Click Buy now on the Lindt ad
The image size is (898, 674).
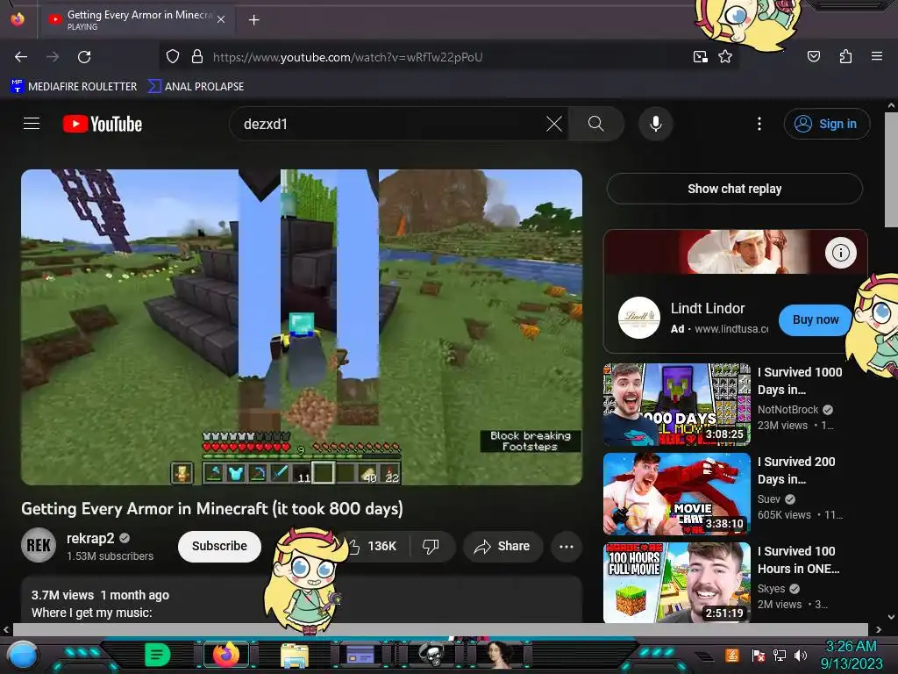[x=815, y=319]
